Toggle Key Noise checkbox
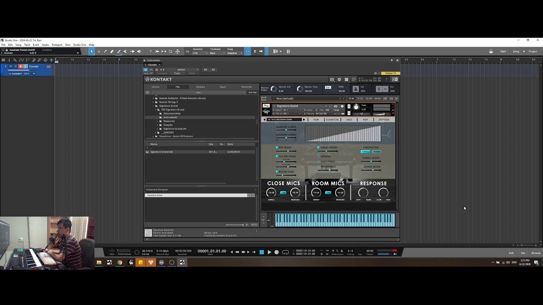Viewport: 543px width, 305px height. pos(277,147)
